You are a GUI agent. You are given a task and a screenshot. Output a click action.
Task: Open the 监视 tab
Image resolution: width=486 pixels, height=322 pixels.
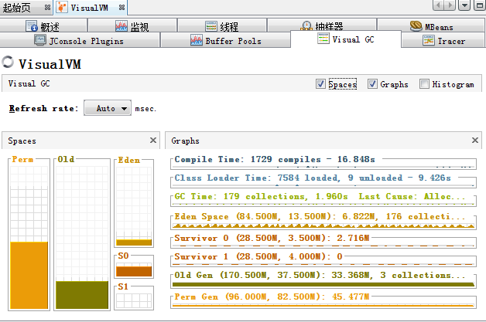pyautogui.click(x=132, y=25)
